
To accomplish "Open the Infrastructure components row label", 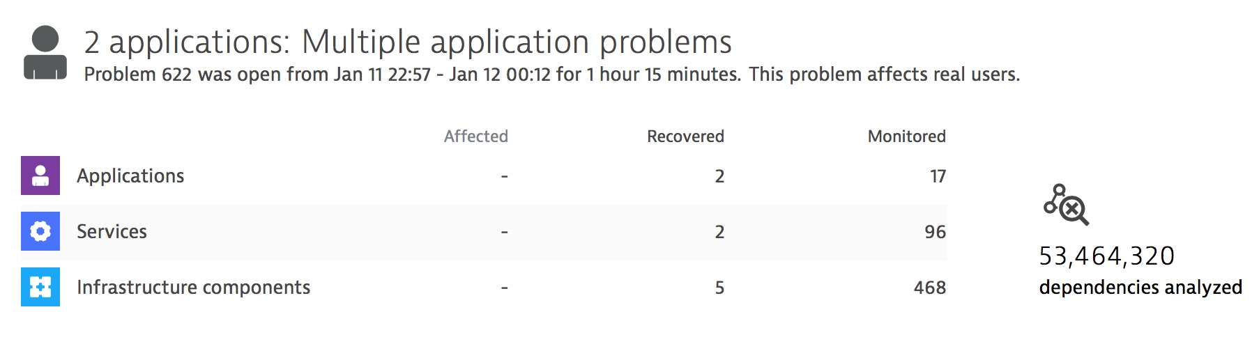I will click(193, 288).
